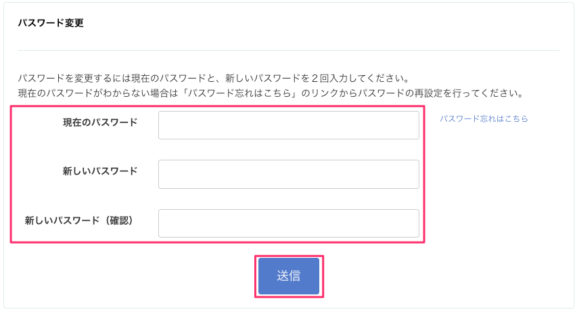Viewport: 577px width, 312px height.
Task: Select the topmost text box in the form
Action: (x=288, y=125)
